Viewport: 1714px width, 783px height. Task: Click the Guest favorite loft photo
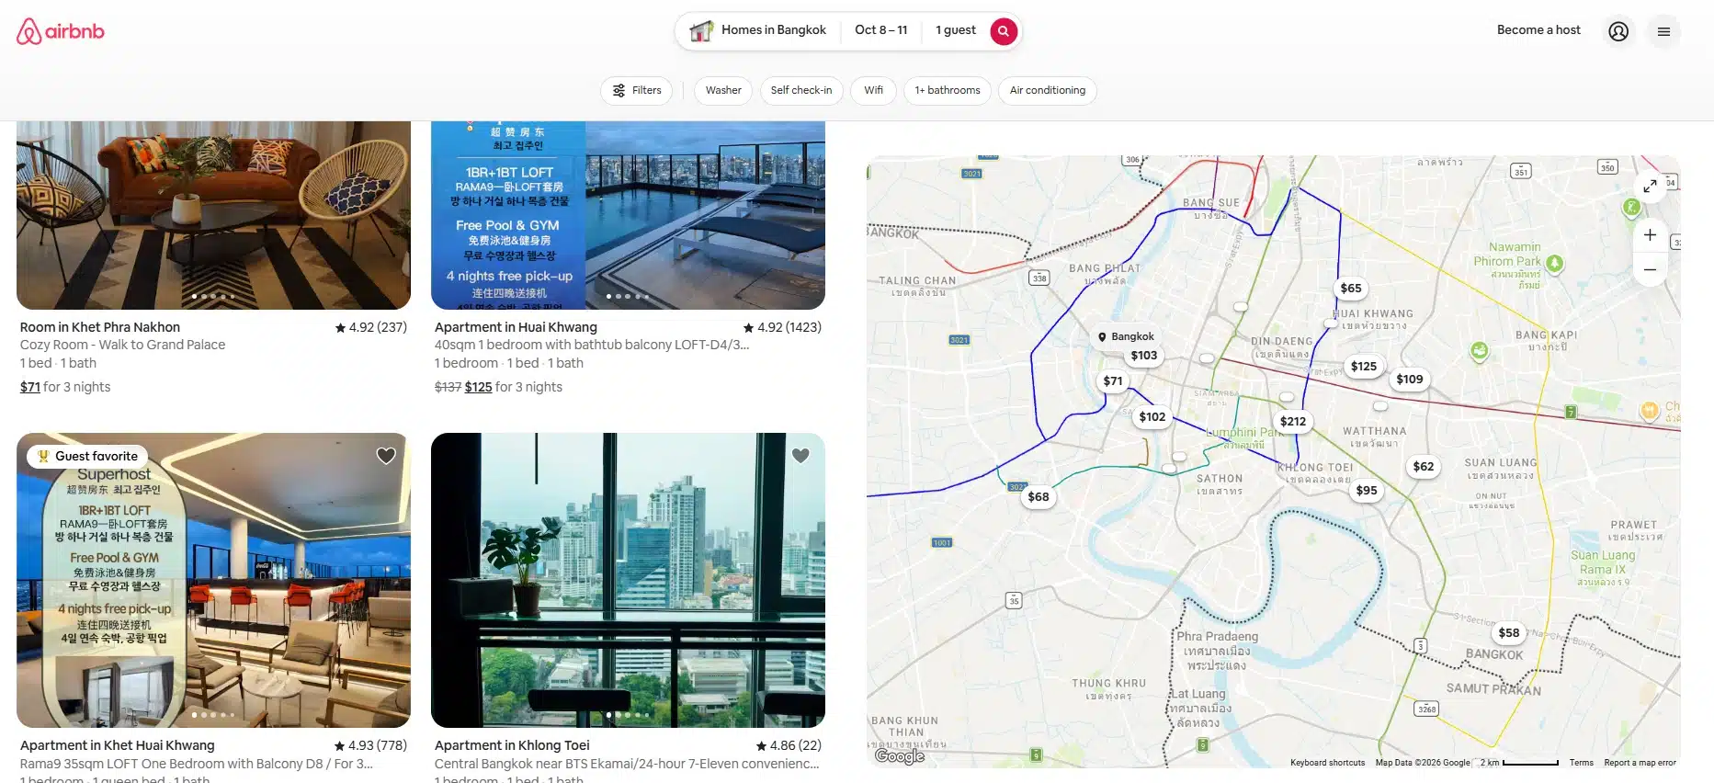(x=213, y=580)
